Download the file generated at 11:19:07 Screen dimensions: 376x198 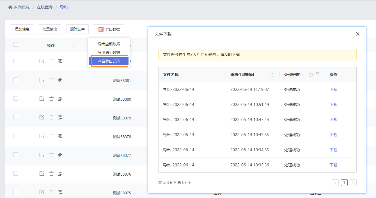coord(333,89)
